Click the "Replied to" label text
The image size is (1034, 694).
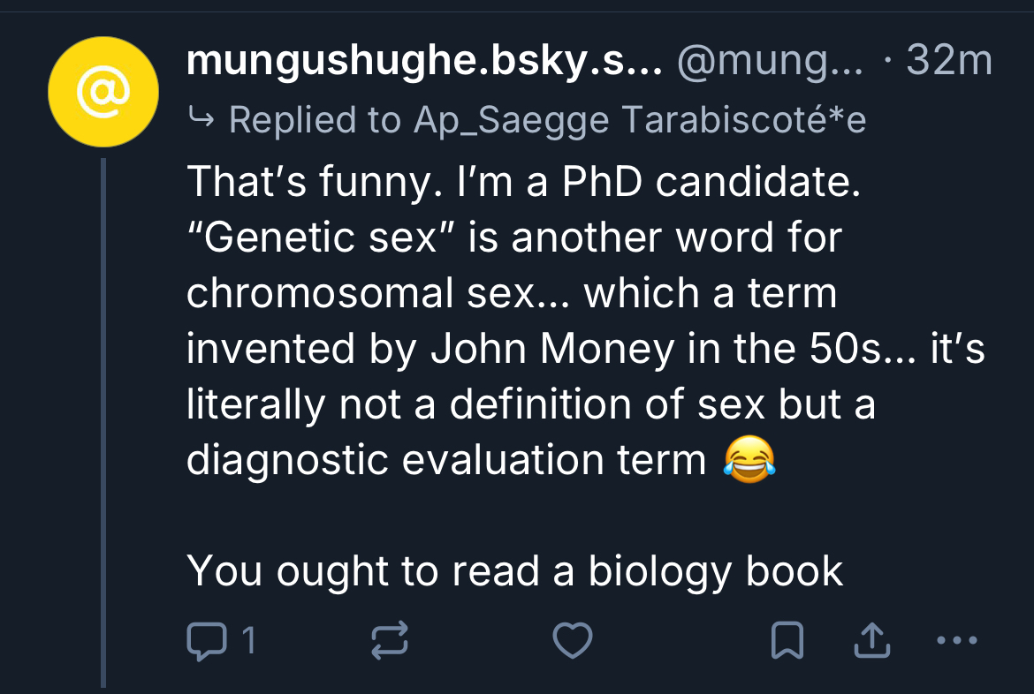[x=315, y=119]
